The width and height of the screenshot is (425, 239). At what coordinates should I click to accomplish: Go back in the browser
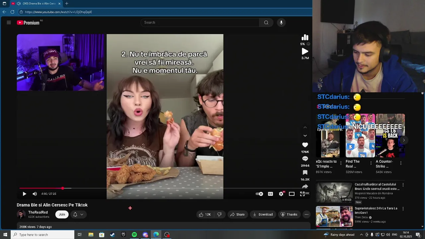[4, 12]
